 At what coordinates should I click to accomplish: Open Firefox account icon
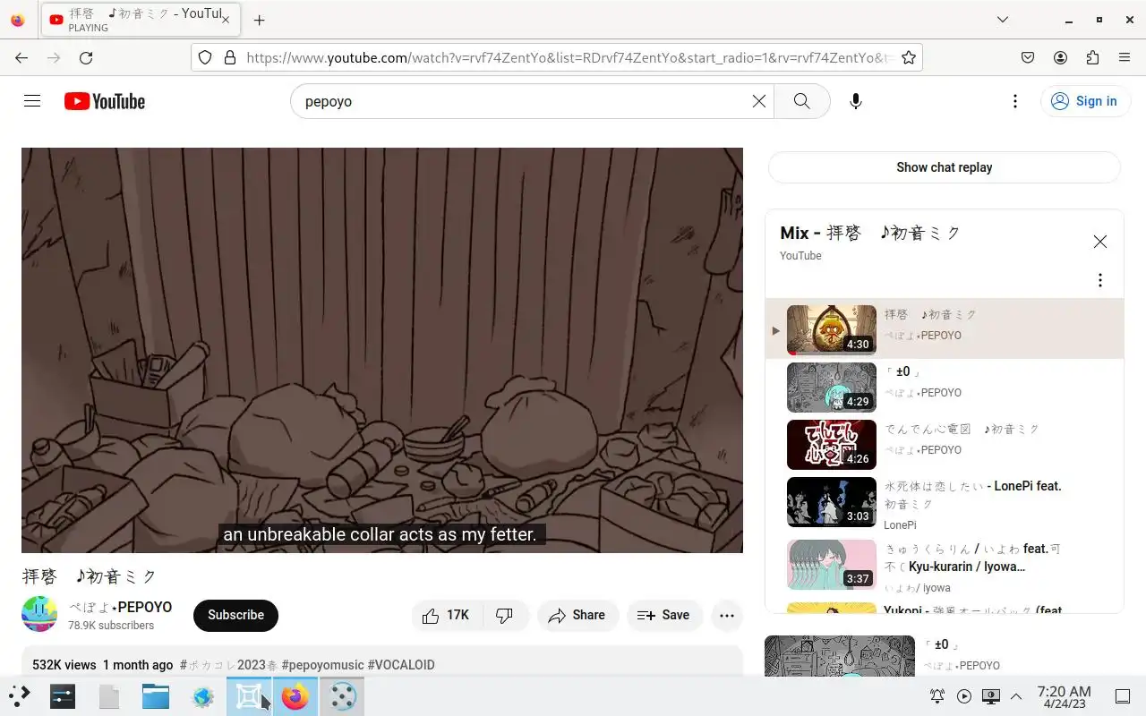pyautogui.click(x=1060, y=57)
